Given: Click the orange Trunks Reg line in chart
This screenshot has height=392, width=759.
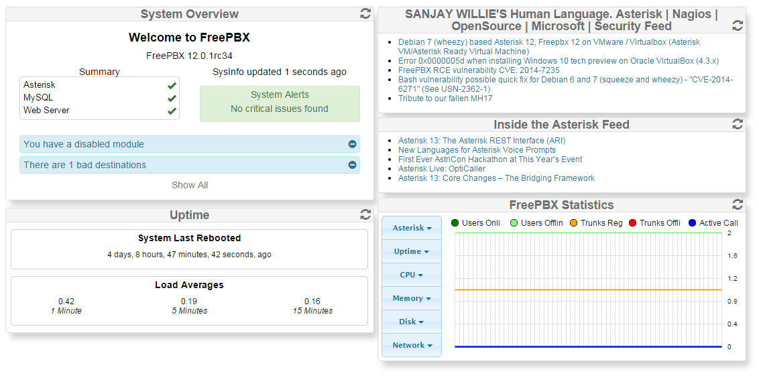Looking at the screenshot, I should tap(588, 290).
